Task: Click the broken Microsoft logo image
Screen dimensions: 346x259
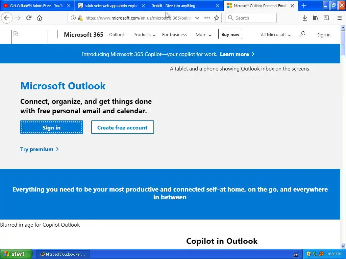Action: 30,37
